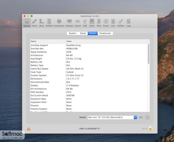The width and height of the screenshot is (174, 142).
Task: Toggle the eye icon beside Model dropdown
Action: [141, 117]
